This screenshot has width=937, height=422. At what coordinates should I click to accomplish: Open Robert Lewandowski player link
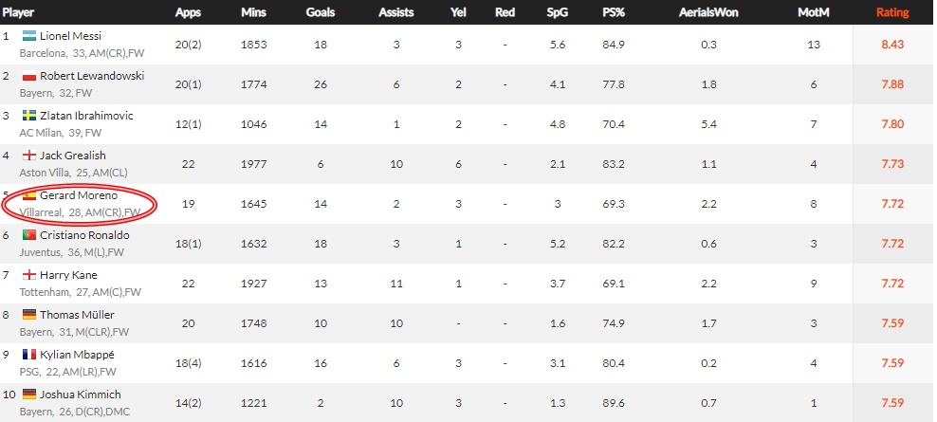pyautogui.click(x=92, y=76)
